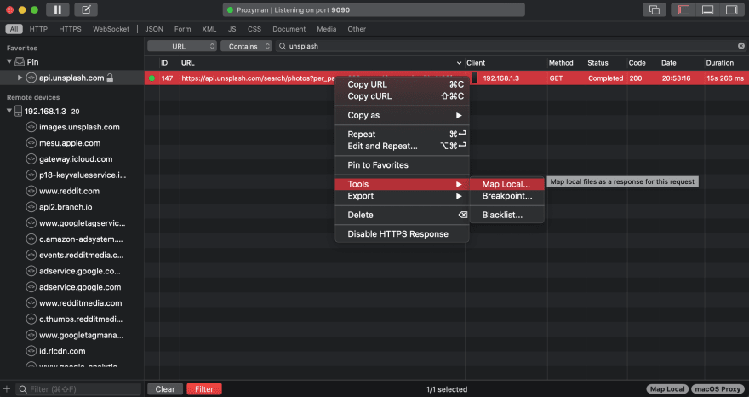This screenshot has height=397, width=749.
Task: Toggle the left sidebar panel layout icon
Action: (x=683, y=9)
